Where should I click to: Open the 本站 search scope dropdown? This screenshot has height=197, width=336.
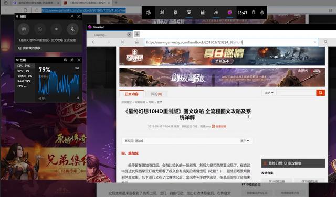pyautogui.click(x=269, y=93)
